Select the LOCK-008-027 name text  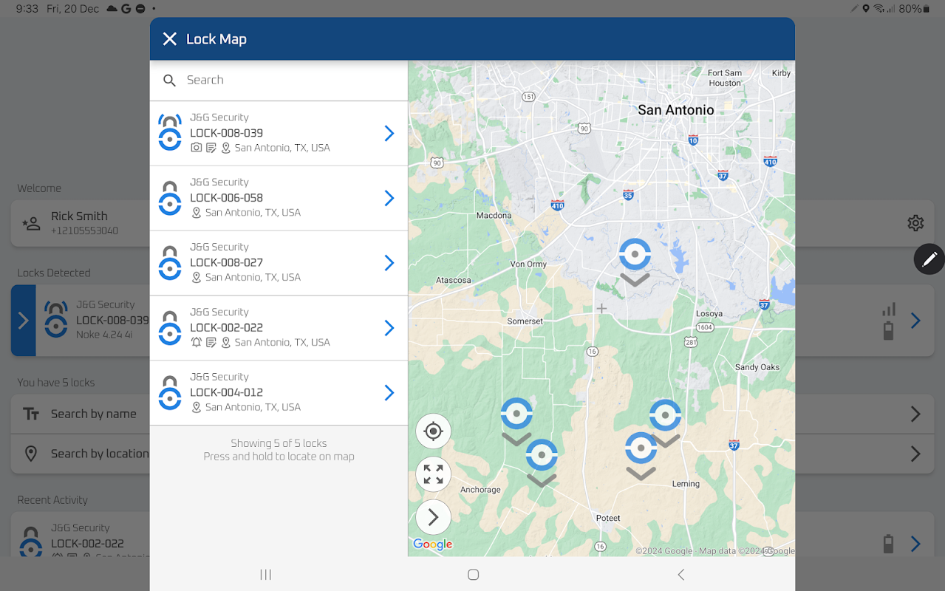coord(226,263)
